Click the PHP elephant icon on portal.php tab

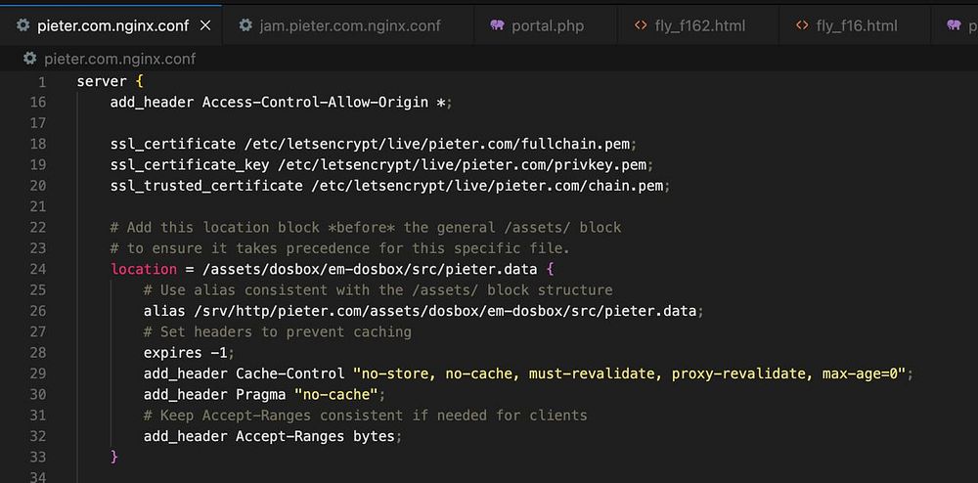496,25
